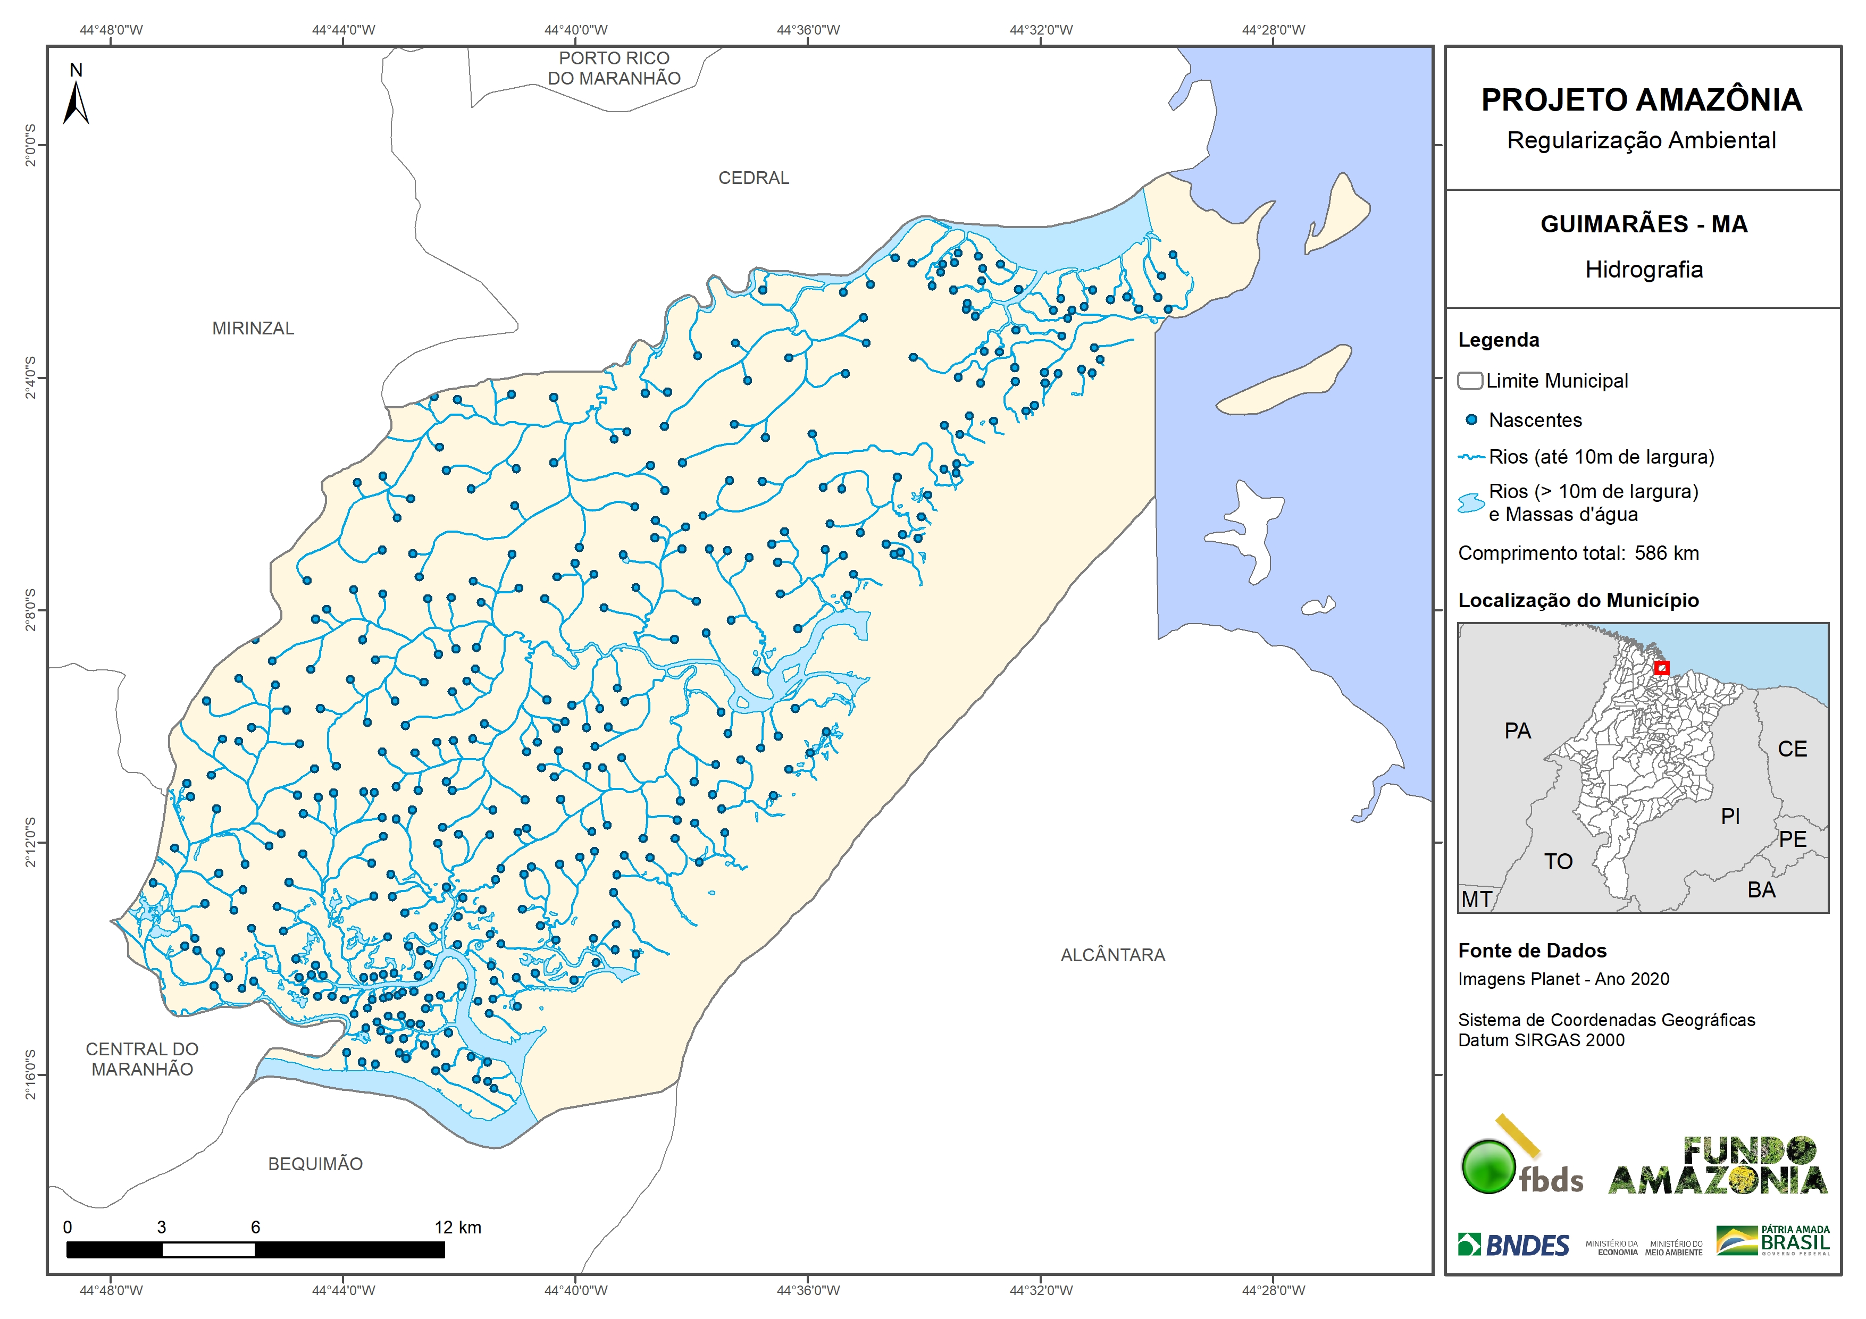The image size is (1866, 1319).
Task: Click the CEDRAL municipality label
Action: point(754,178)
